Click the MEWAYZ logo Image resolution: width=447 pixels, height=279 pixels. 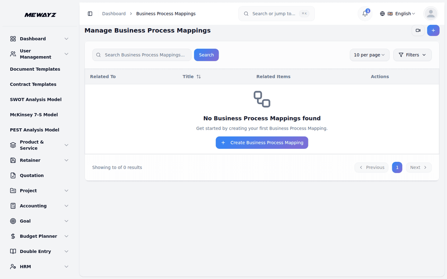40,15
